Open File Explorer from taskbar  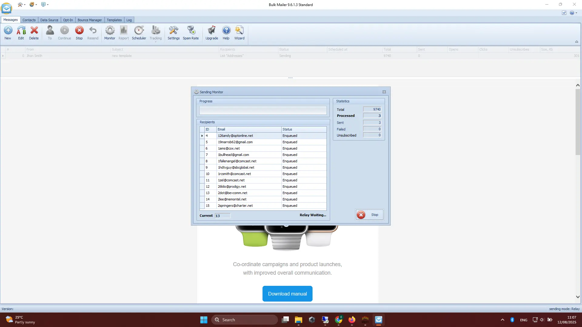299,320
